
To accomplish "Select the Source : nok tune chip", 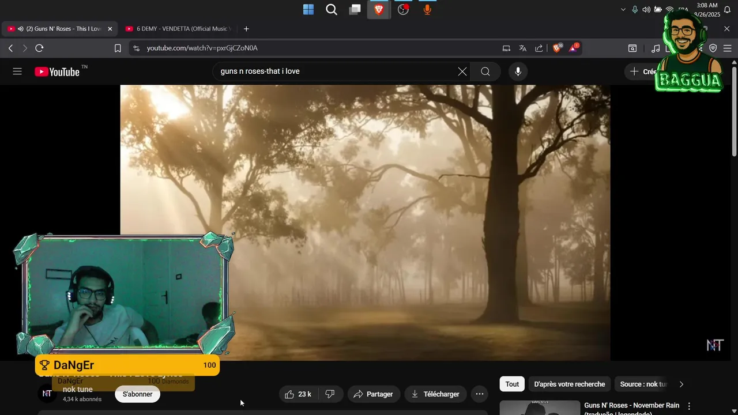I will click(643, 384).
